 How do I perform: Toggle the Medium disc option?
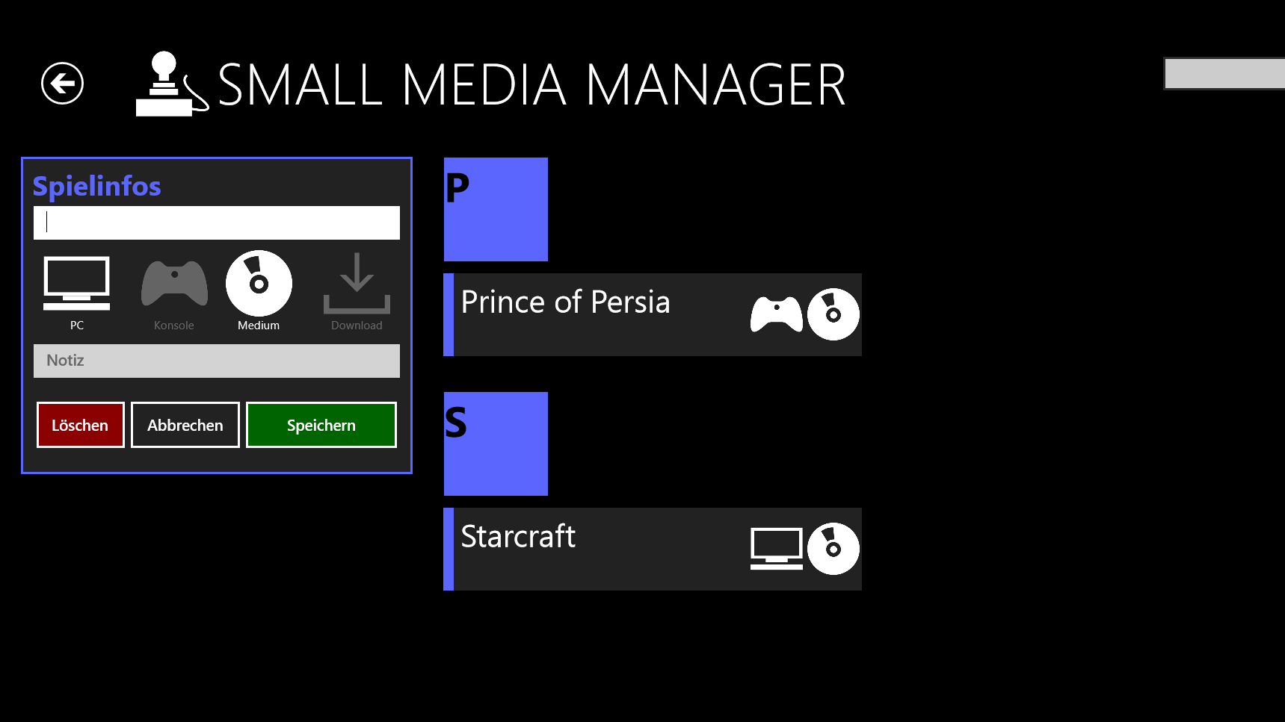(x=259, y=291)
